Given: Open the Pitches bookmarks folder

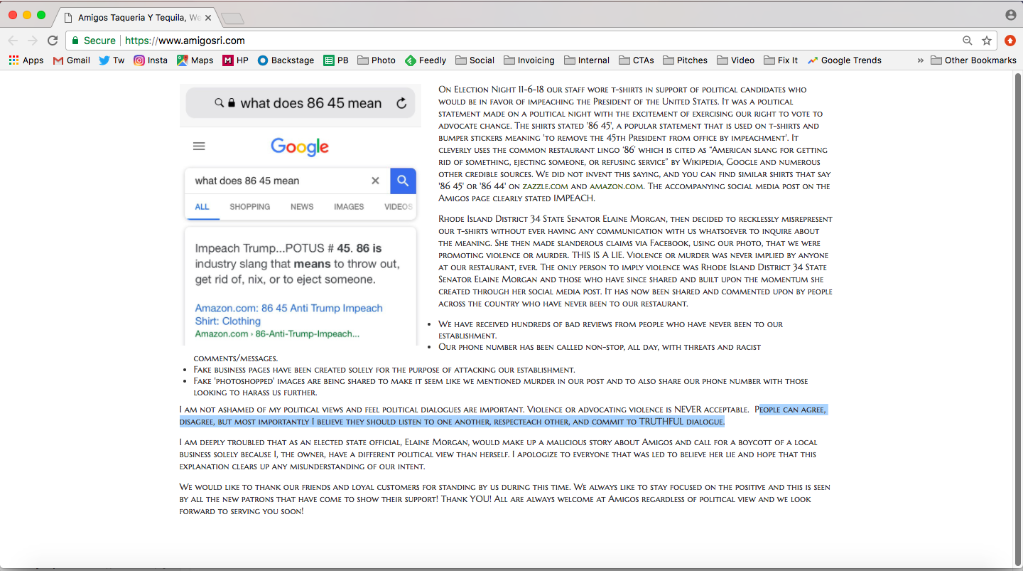Looking at the screenshot, I should pos(686,60).
